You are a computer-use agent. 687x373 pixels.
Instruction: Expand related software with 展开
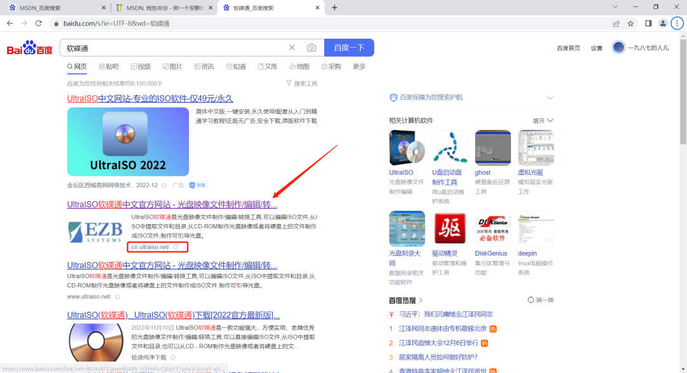pos(543,120)
